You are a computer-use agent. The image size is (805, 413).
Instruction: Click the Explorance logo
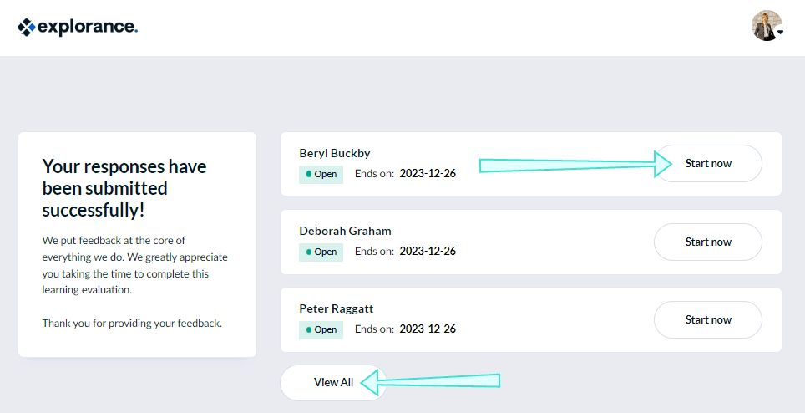(77, 27)
